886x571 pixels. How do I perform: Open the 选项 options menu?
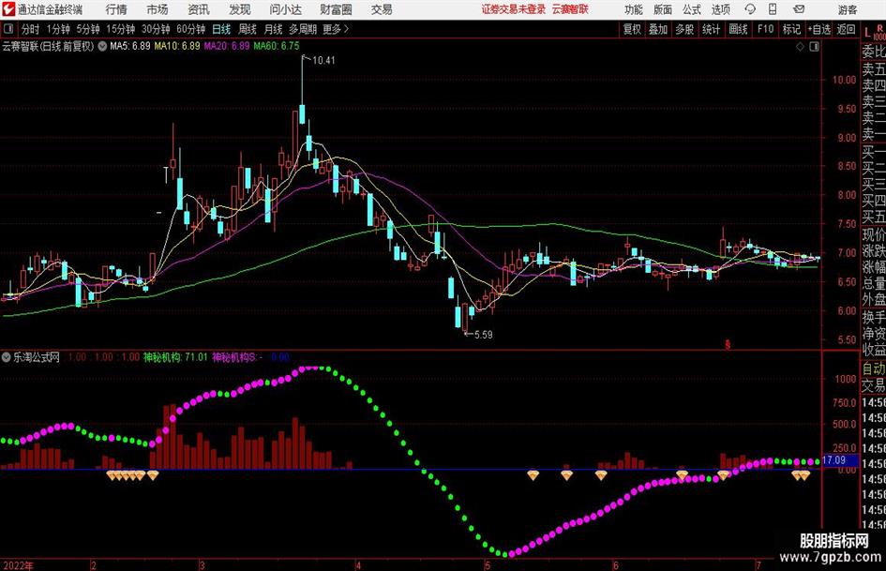pos(720,9)
